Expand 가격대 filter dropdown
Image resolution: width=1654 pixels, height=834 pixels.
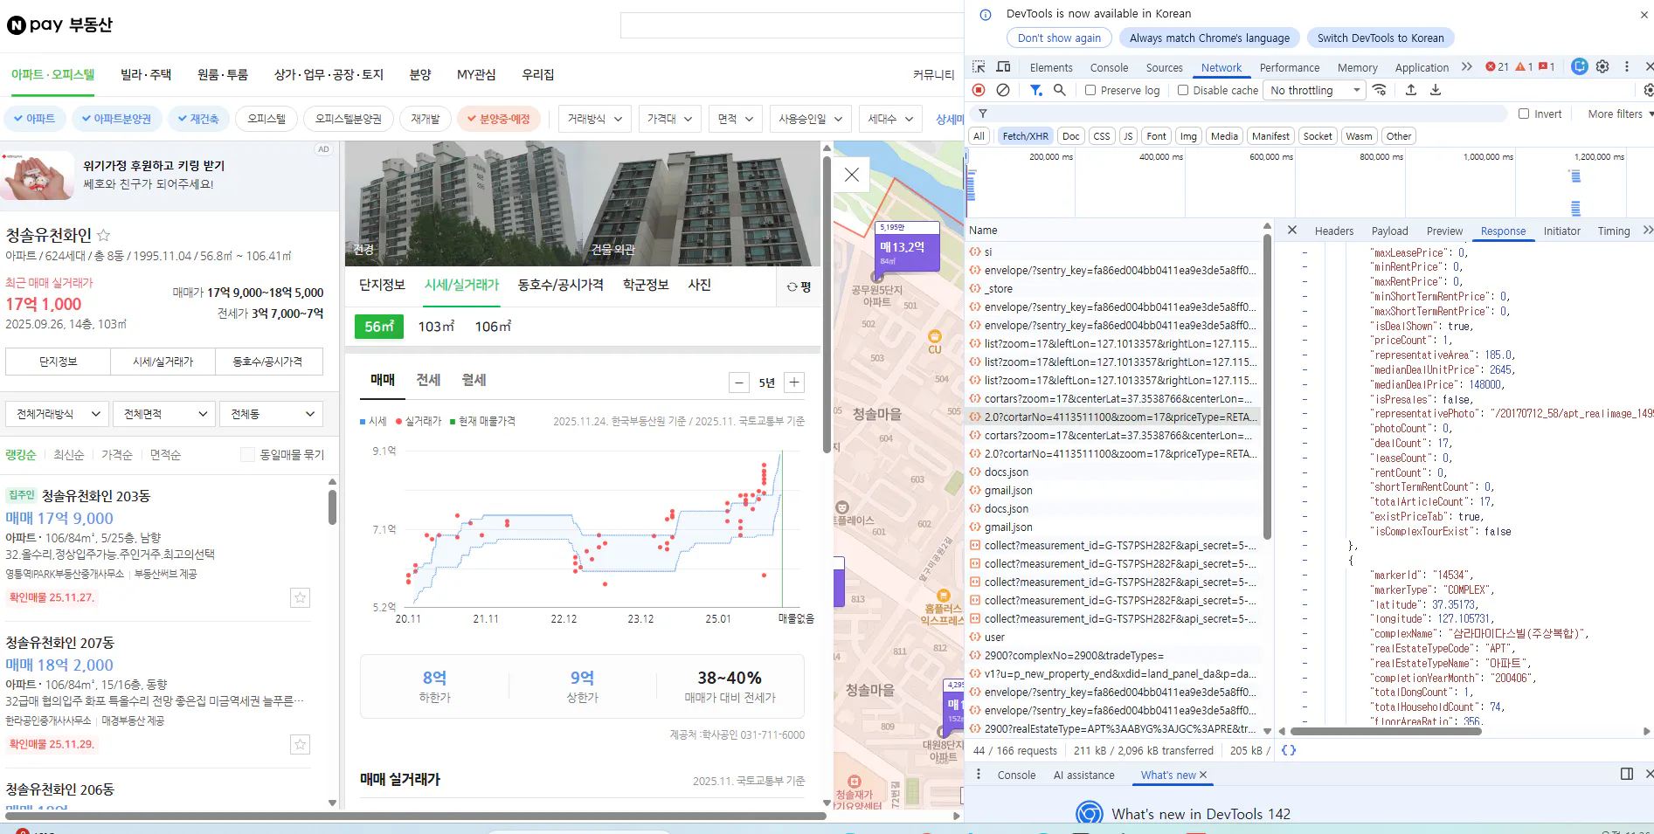669,119
